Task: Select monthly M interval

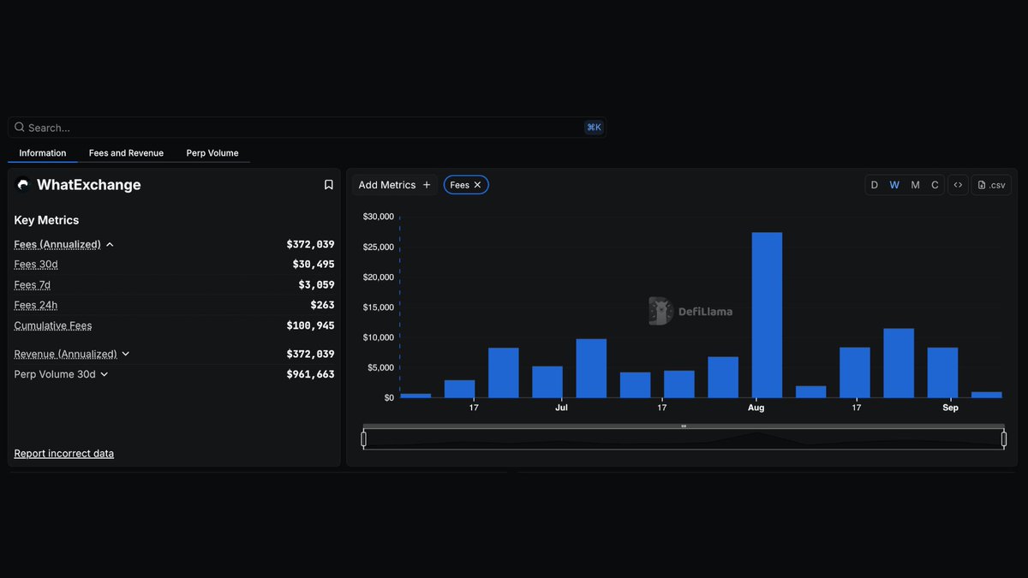Action: (x=915, y=185)
